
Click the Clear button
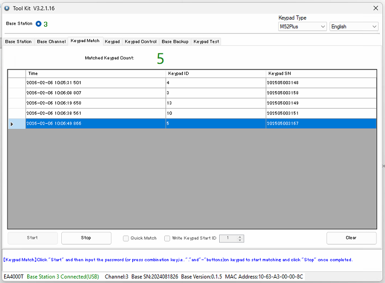[351, 238]
